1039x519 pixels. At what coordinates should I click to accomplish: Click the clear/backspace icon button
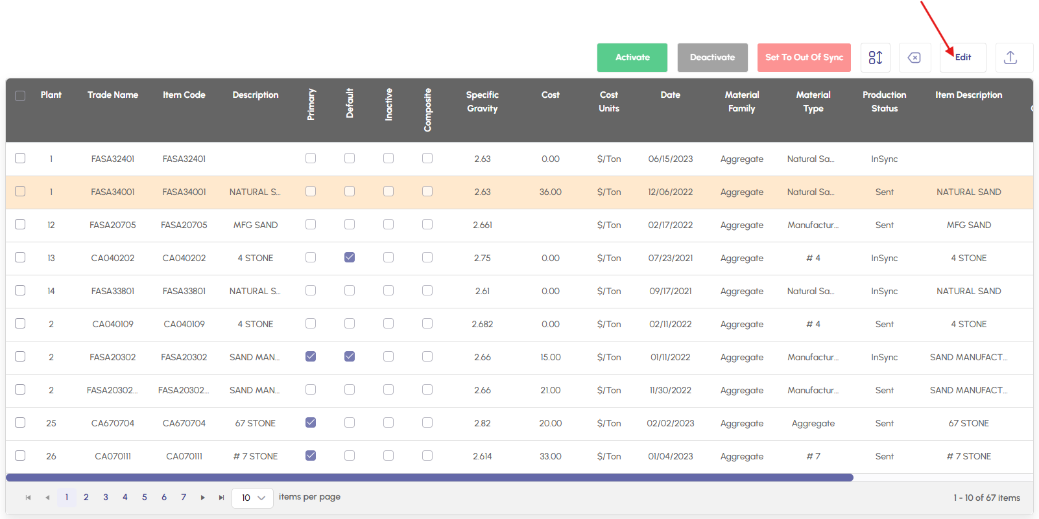tap(914, 58)
